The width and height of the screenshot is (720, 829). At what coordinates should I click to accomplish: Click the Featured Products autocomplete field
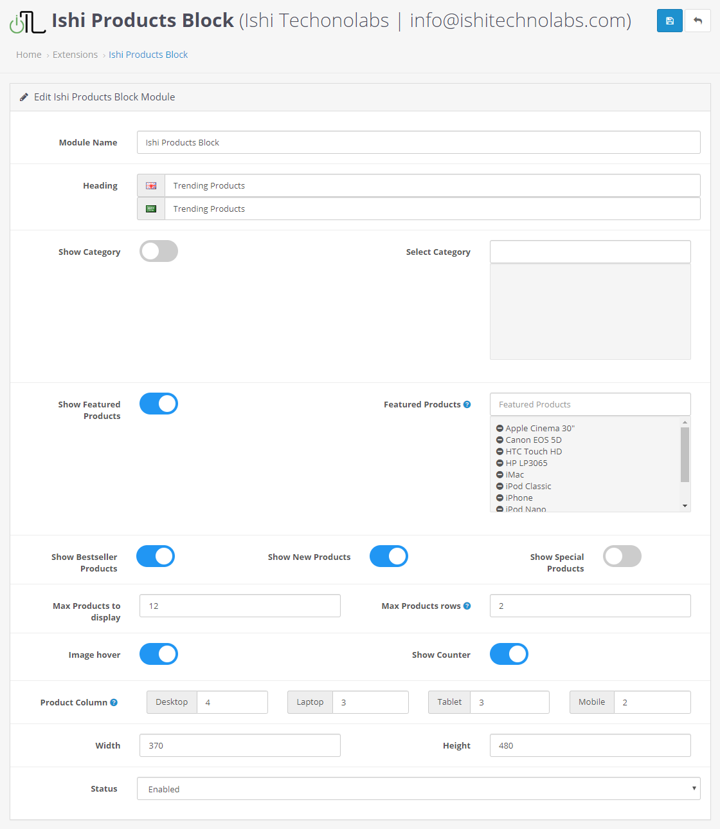point(589,404)
